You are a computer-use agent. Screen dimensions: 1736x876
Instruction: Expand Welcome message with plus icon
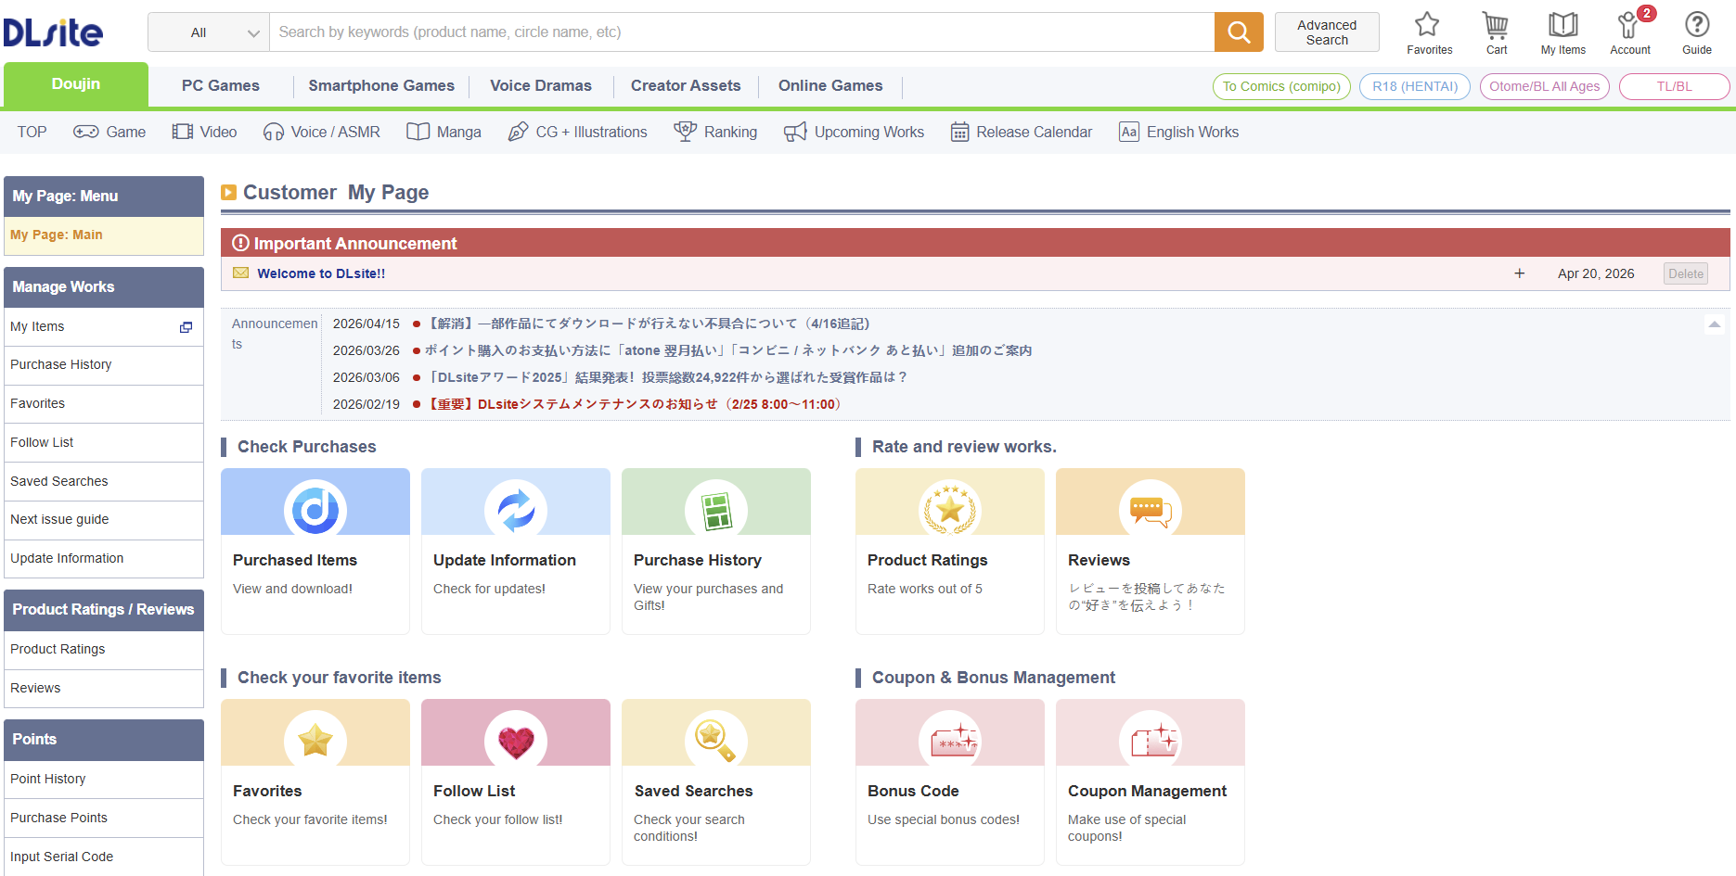pyautogui.click(x=1519, y=273)
